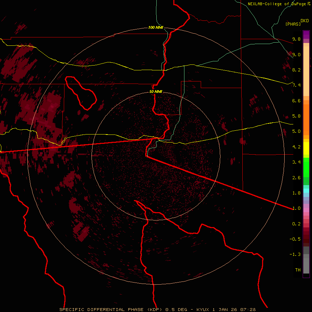Image resolution: width=312 pixels, height=312 pixels.
Task: Click the -0.5 scale value
Action: pos(295,239)
